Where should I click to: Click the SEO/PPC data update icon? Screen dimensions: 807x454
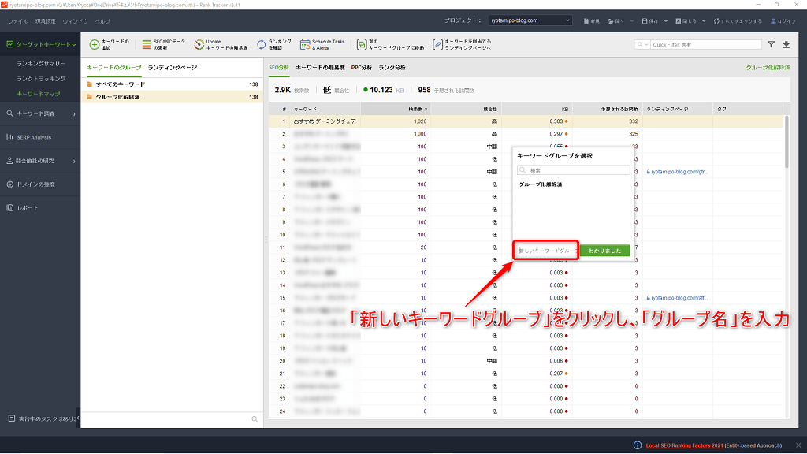pos(147,45)
